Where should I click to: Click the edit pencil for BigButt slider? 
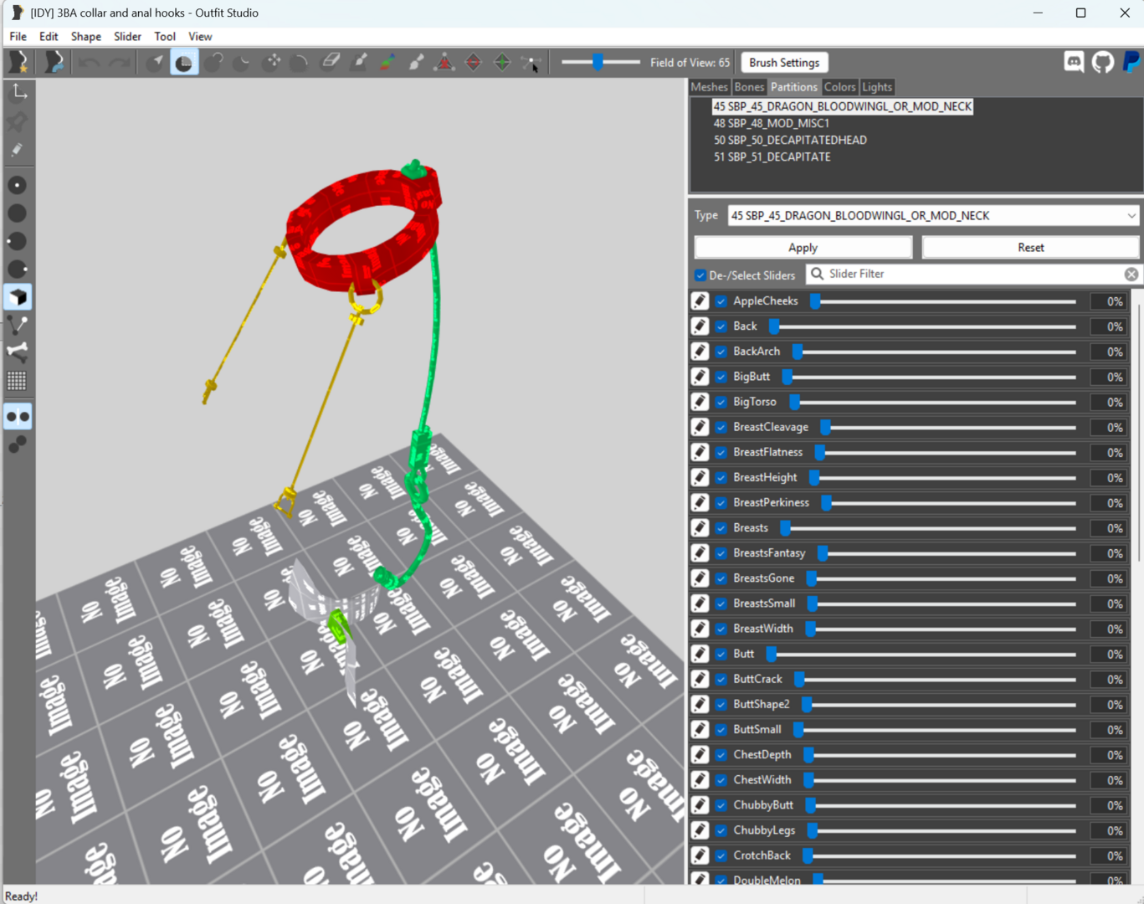[x=700, y=377]
